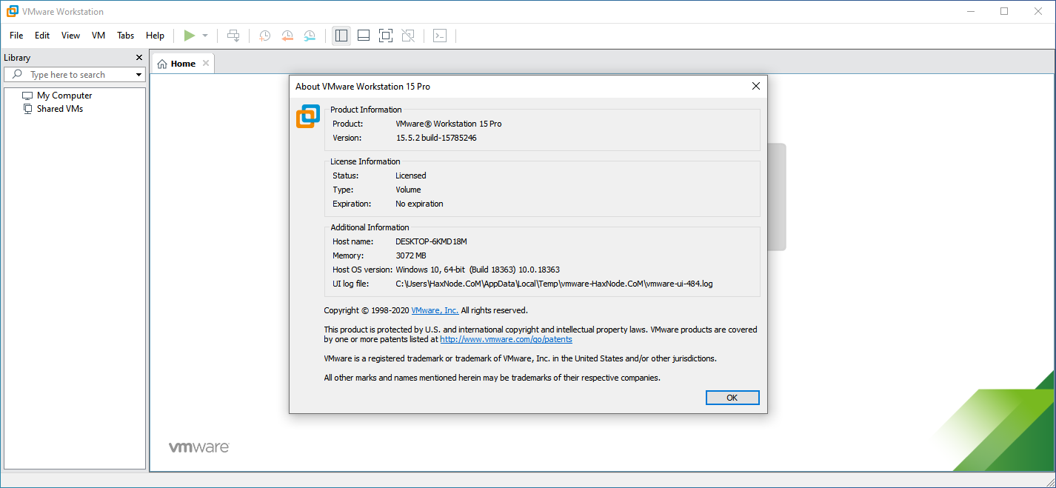
Task: Click the green Power On play button
Action: tap(190, 36)
